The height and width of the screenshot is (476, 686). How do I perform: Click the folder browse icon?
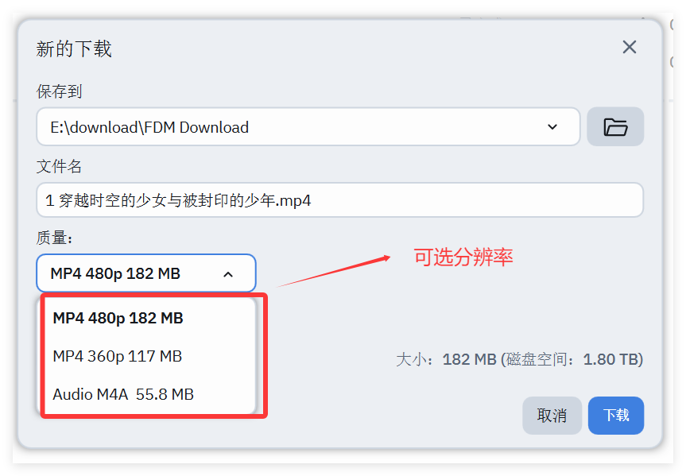tap(615, 127)
